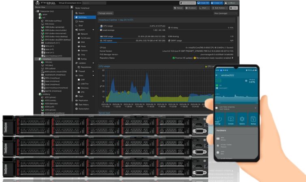
Task: Open the node Search item
Action: tap(81, 13)
